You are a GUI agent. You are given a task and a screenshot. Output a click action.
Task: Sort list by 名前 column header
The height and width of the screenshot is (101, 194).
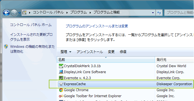pyautogui.click(x=106, y=60)
